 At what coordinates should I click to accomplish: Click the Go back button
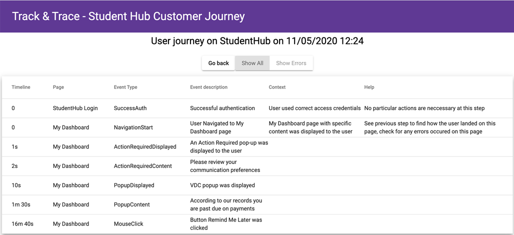218,63
